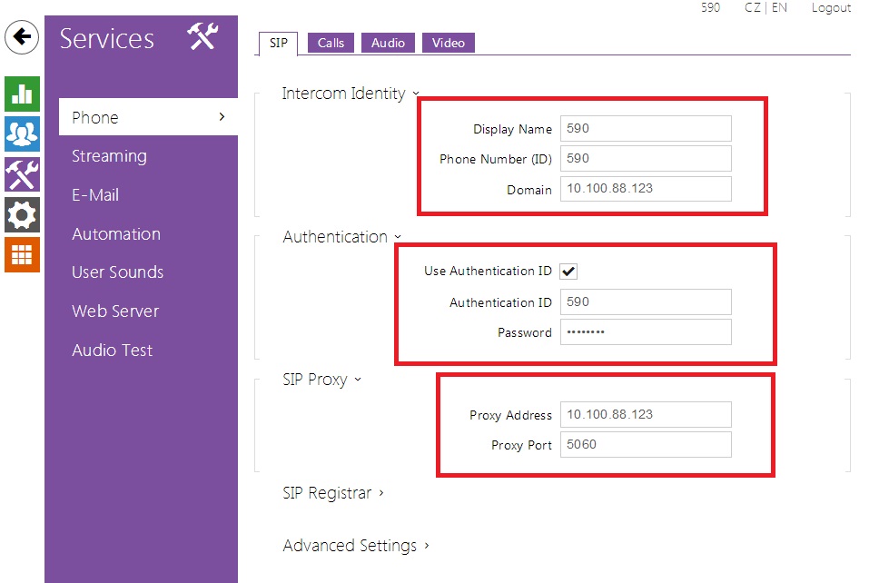Collapse the Intercom Identity section
Screen dimensions: 879x583
[x=350, y=94]
